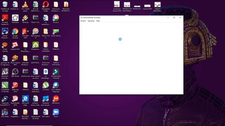Select the Adobe Photoshop shortcut
The width and height of the screenshot is (225, 126).
[5, 34]
